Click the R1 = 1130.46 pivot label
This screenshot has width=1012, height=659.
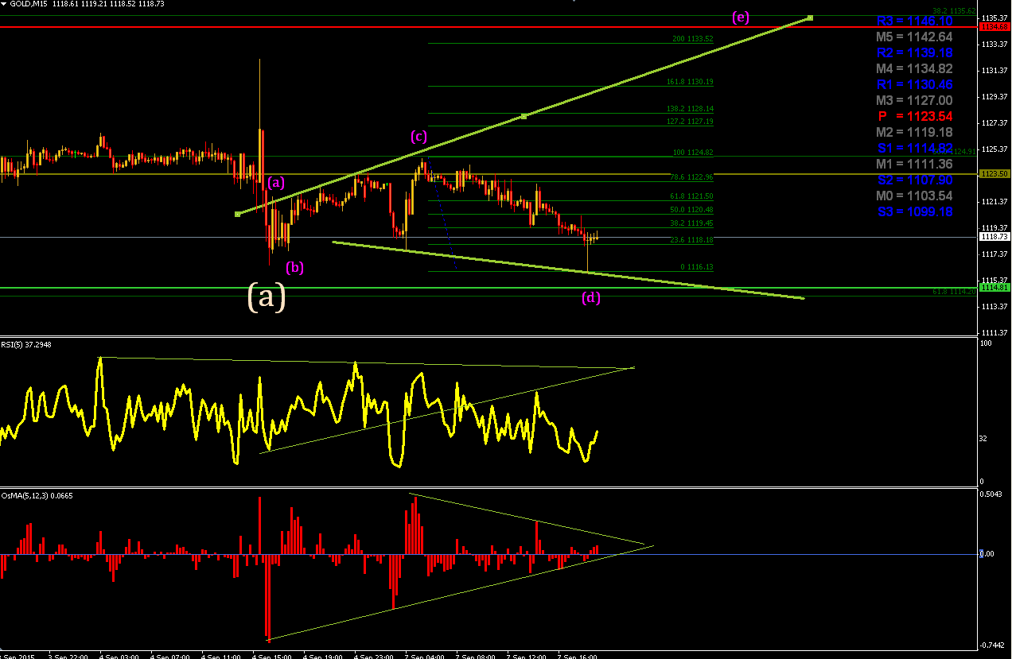point(913,84)
